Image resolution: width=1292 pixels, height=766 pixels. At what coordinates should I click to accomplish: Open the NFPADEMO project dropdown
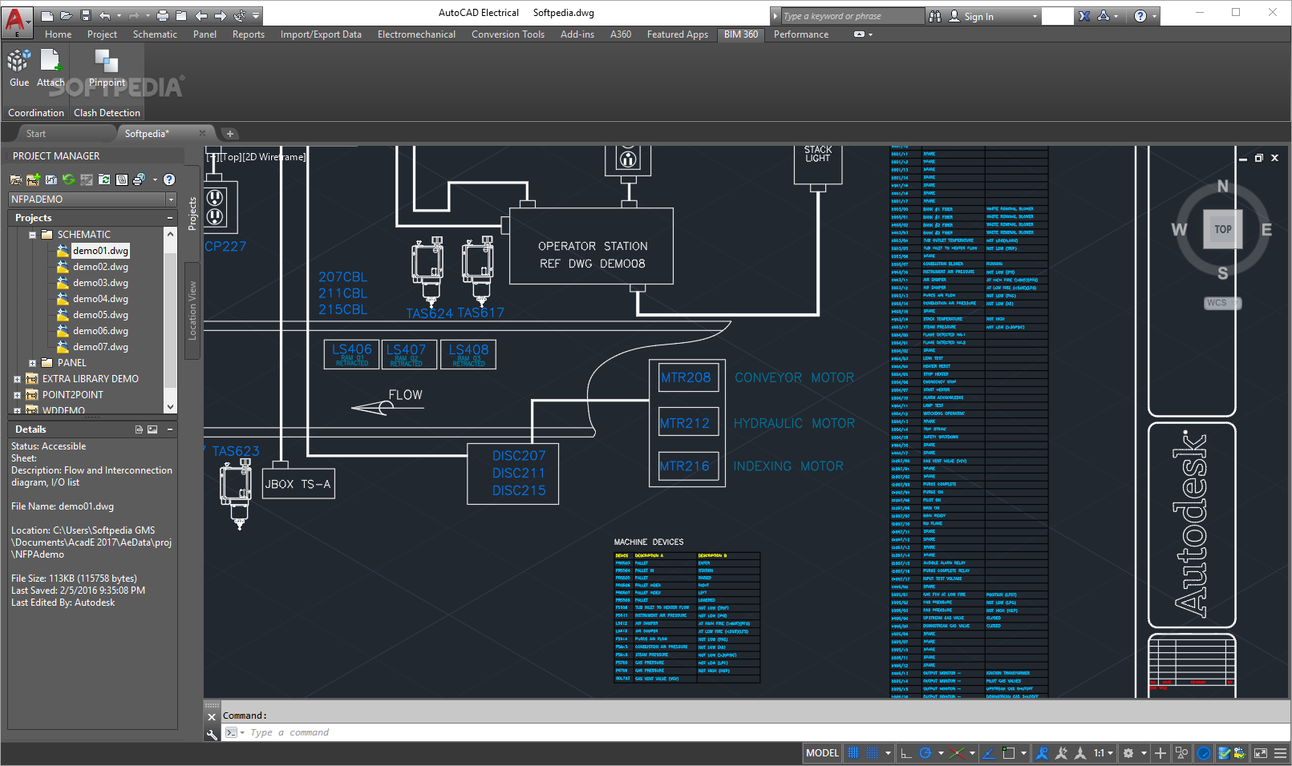171,200
